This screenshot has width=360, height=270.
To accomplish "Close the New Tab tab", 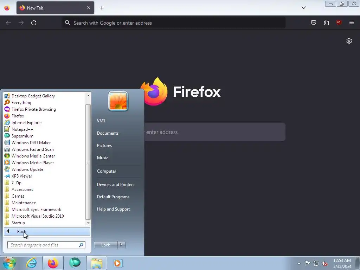I will [x=89, y=8].
